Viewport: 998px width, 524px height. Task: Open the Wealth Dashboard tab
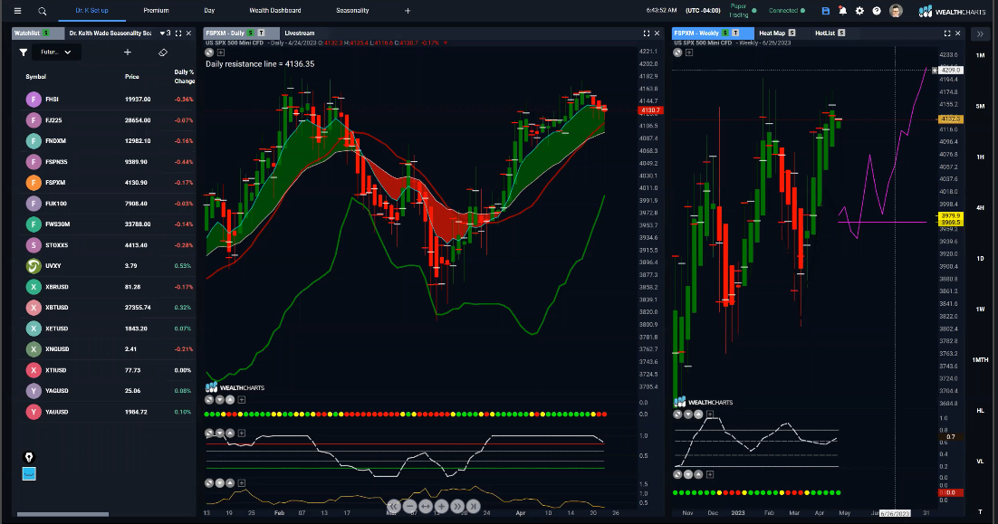[x=275, y=11]
